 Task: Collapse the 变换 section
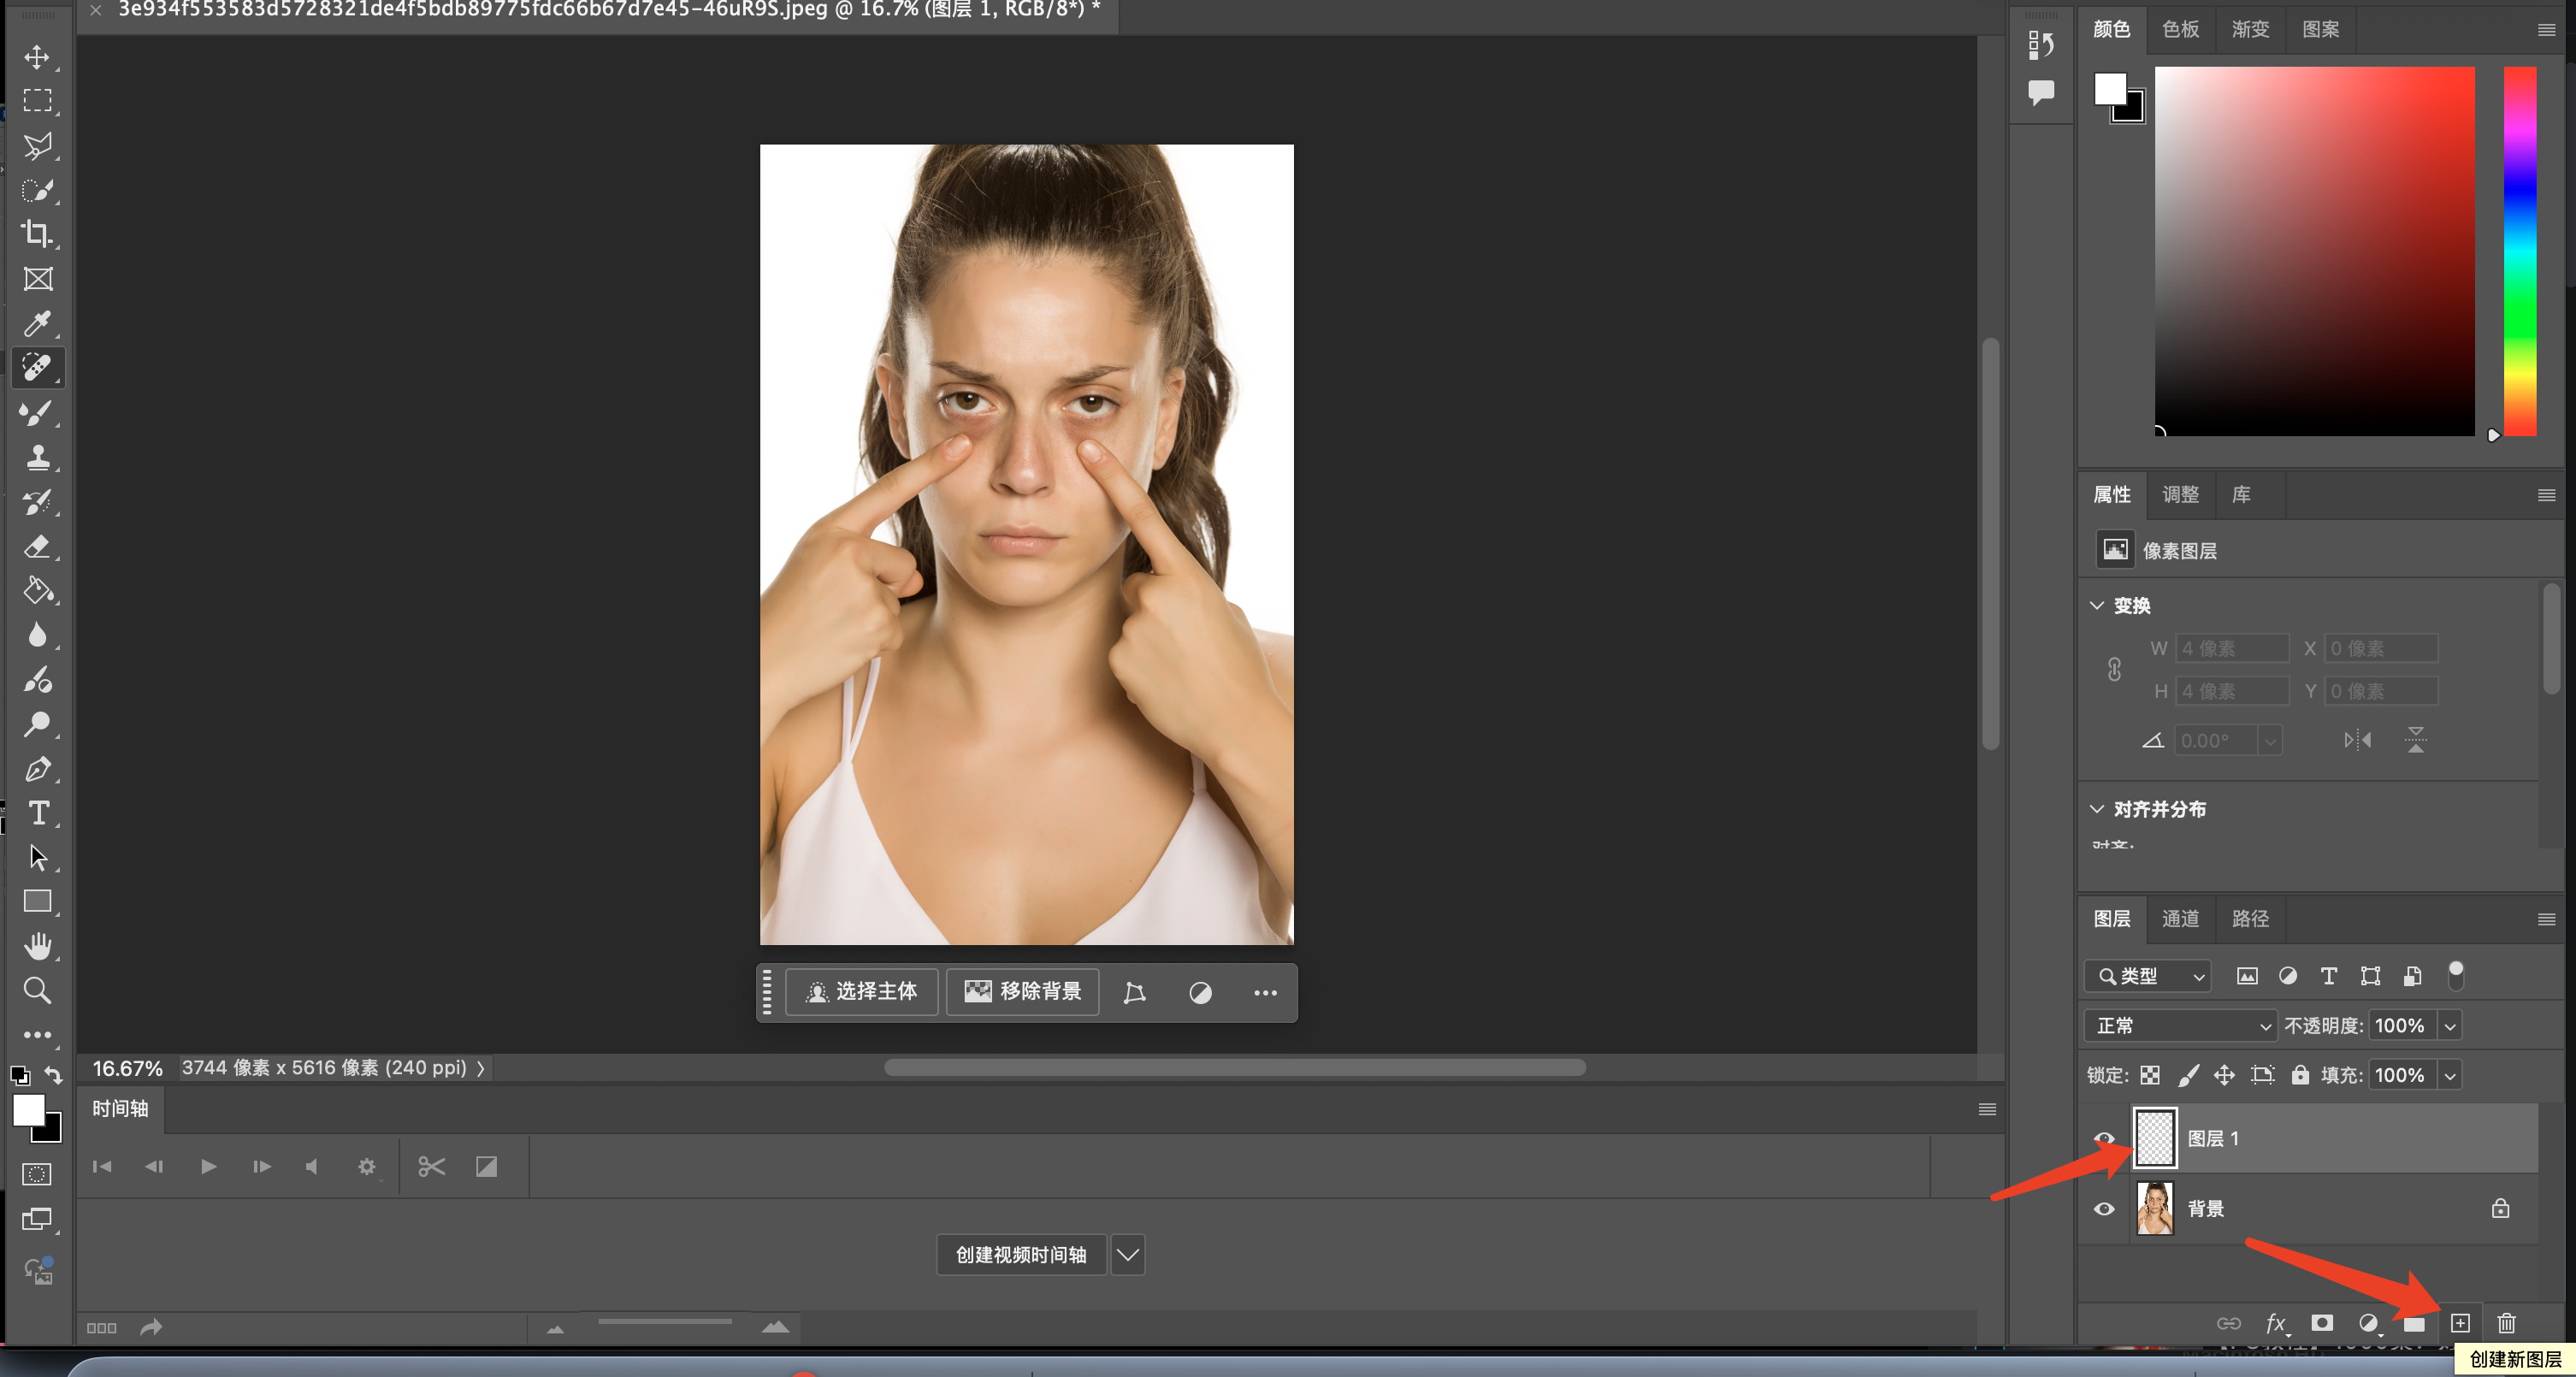click(x=2097, y=605)
